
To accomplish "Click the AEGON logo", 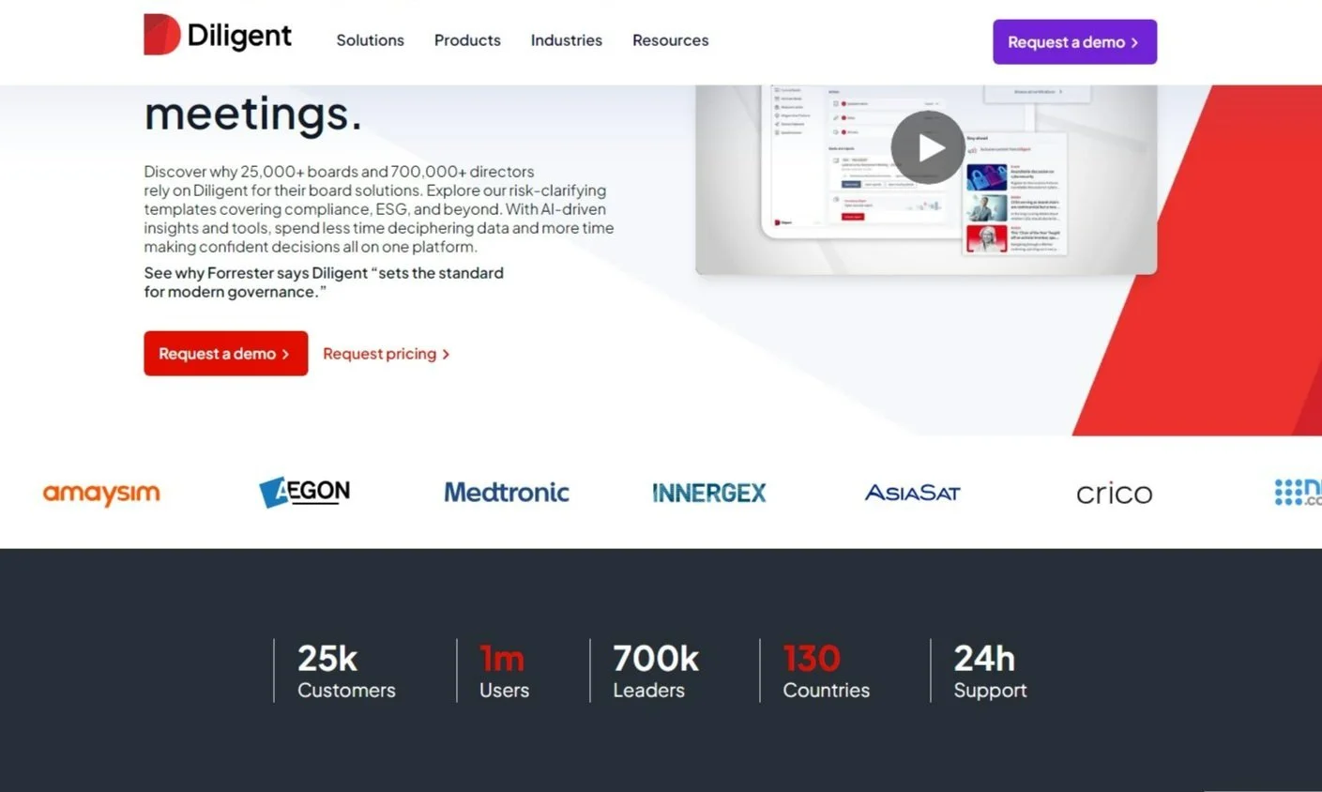I will 304,492.
